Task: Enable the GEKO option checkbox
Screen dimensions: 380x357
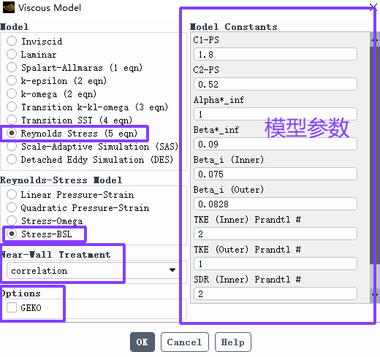Action: [x=12, y=307]
